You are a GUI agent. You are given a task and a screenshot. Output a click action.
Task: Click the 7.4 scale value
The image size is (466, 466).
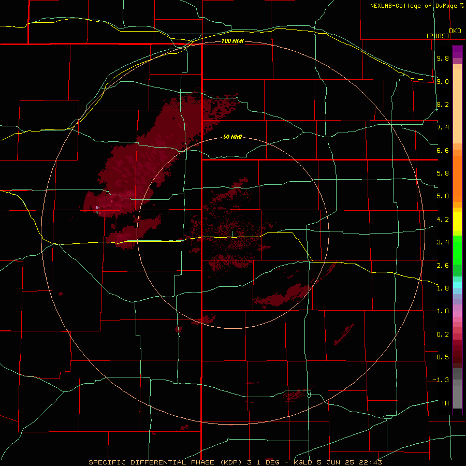click(443, 127)
